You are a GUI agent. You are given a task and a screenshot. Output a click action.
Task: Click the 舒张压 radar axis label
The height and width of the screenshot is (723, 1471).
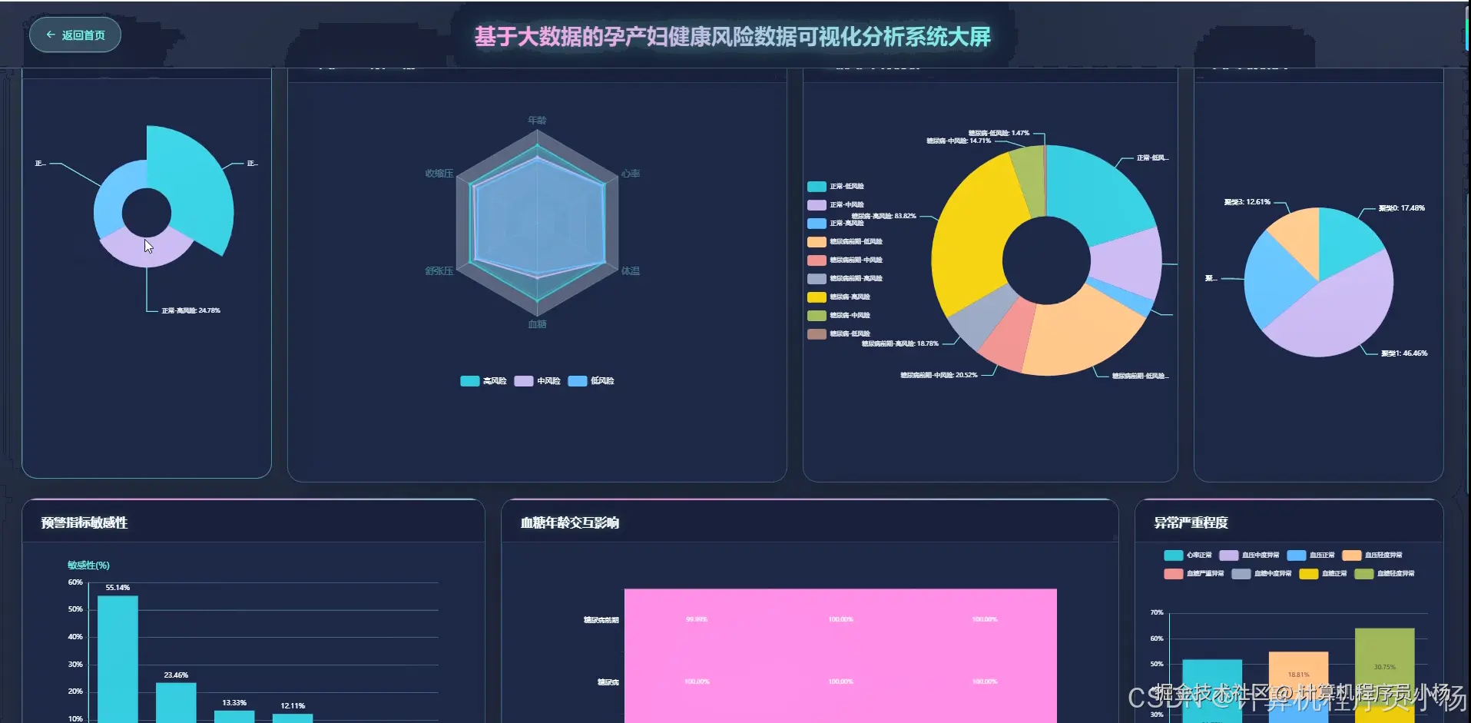[439, 271]
